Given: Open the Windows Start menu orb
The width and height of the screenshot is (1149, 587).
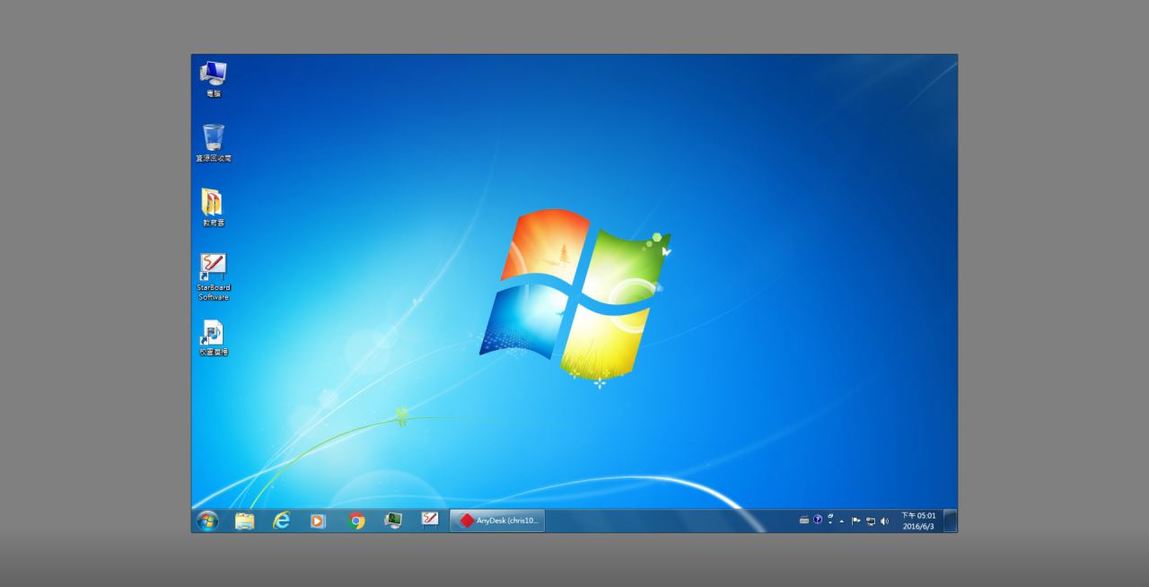Looking at the screenshot, I should point(207,521).
